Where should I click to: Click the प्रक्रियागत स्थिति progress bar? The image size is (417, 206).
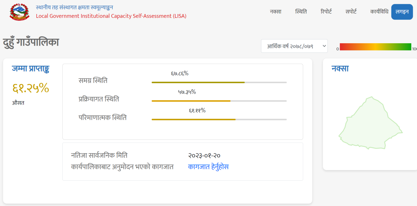coord(219,101)
